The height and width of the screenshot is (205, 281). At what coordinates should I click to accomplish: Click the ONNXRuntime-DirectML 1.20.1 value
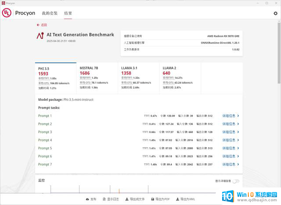220,43
